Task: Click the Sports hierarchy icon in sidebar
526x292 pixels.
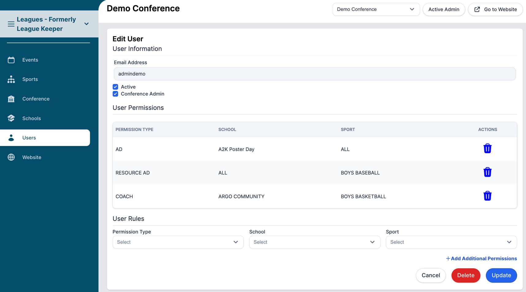Action: click(x=11, y=79)
